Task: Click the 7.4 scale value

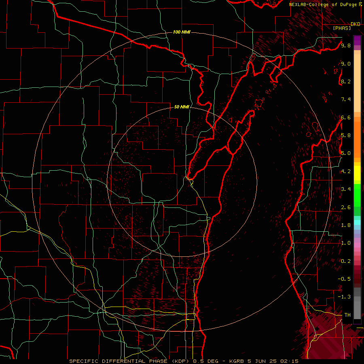Action: [x=346, y=99]
